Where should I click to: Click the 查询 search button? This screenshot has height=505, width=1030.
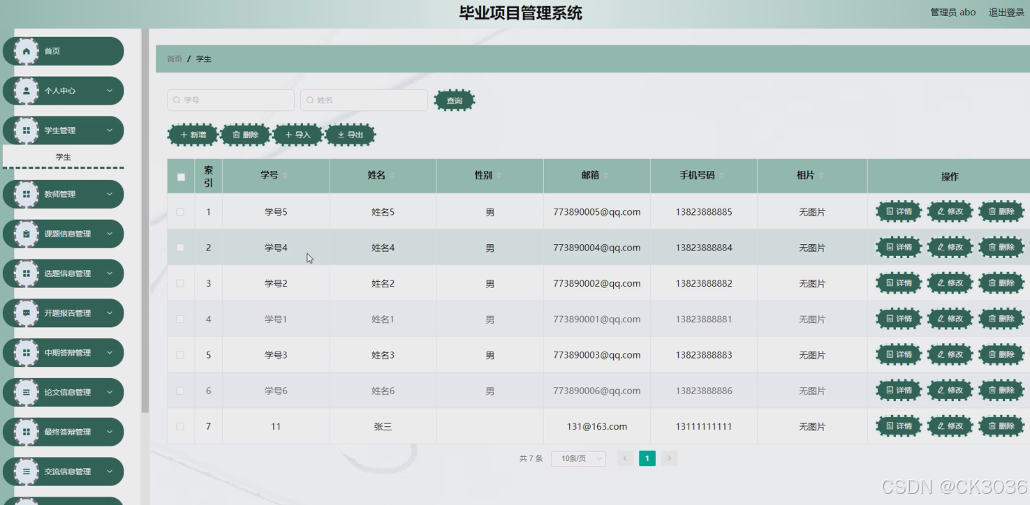455,100
